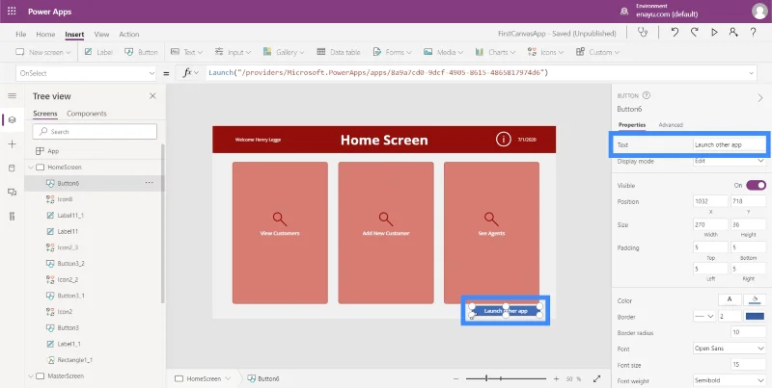
Task: Zoom in with the plus icon
Action: click(x=557, y=378)
